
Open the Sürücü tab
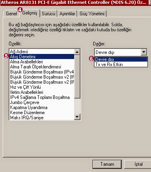48,14
